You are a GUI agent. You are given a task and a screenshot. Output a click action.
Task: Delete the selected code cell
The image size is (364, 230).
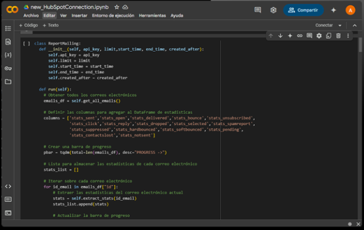pos(338,36)
